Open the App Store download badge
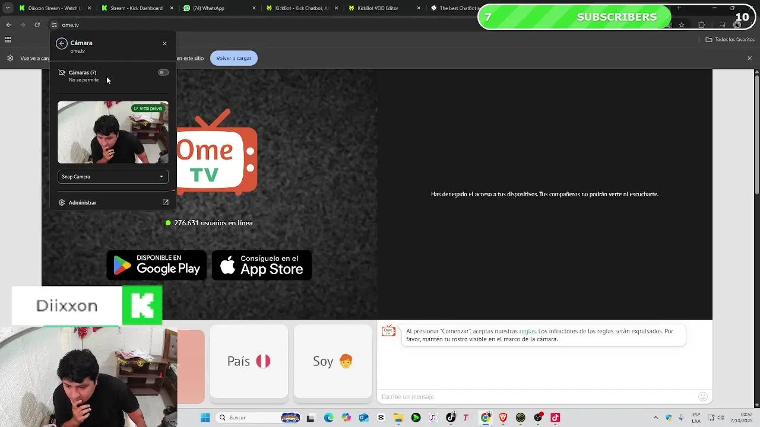 (262, 265)
